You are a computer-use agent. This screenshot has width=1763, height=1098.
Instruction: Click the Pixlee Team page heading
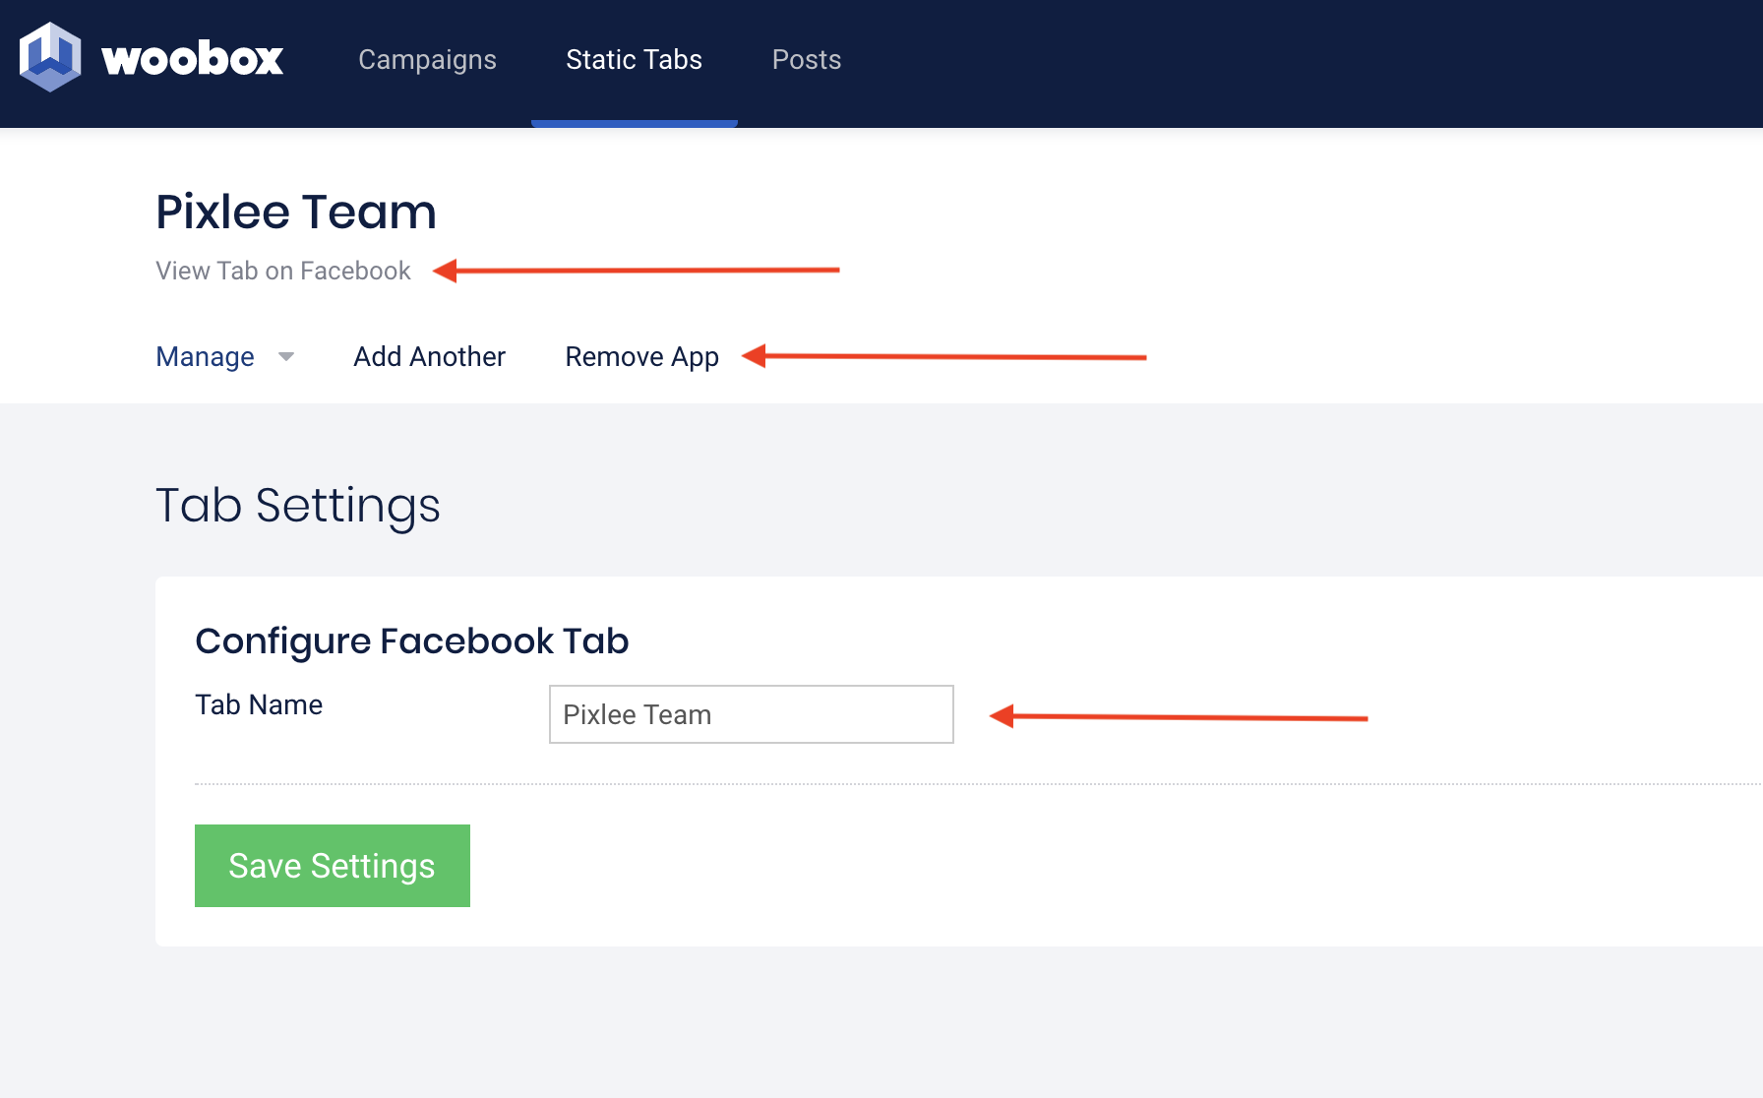pos(296,213)
